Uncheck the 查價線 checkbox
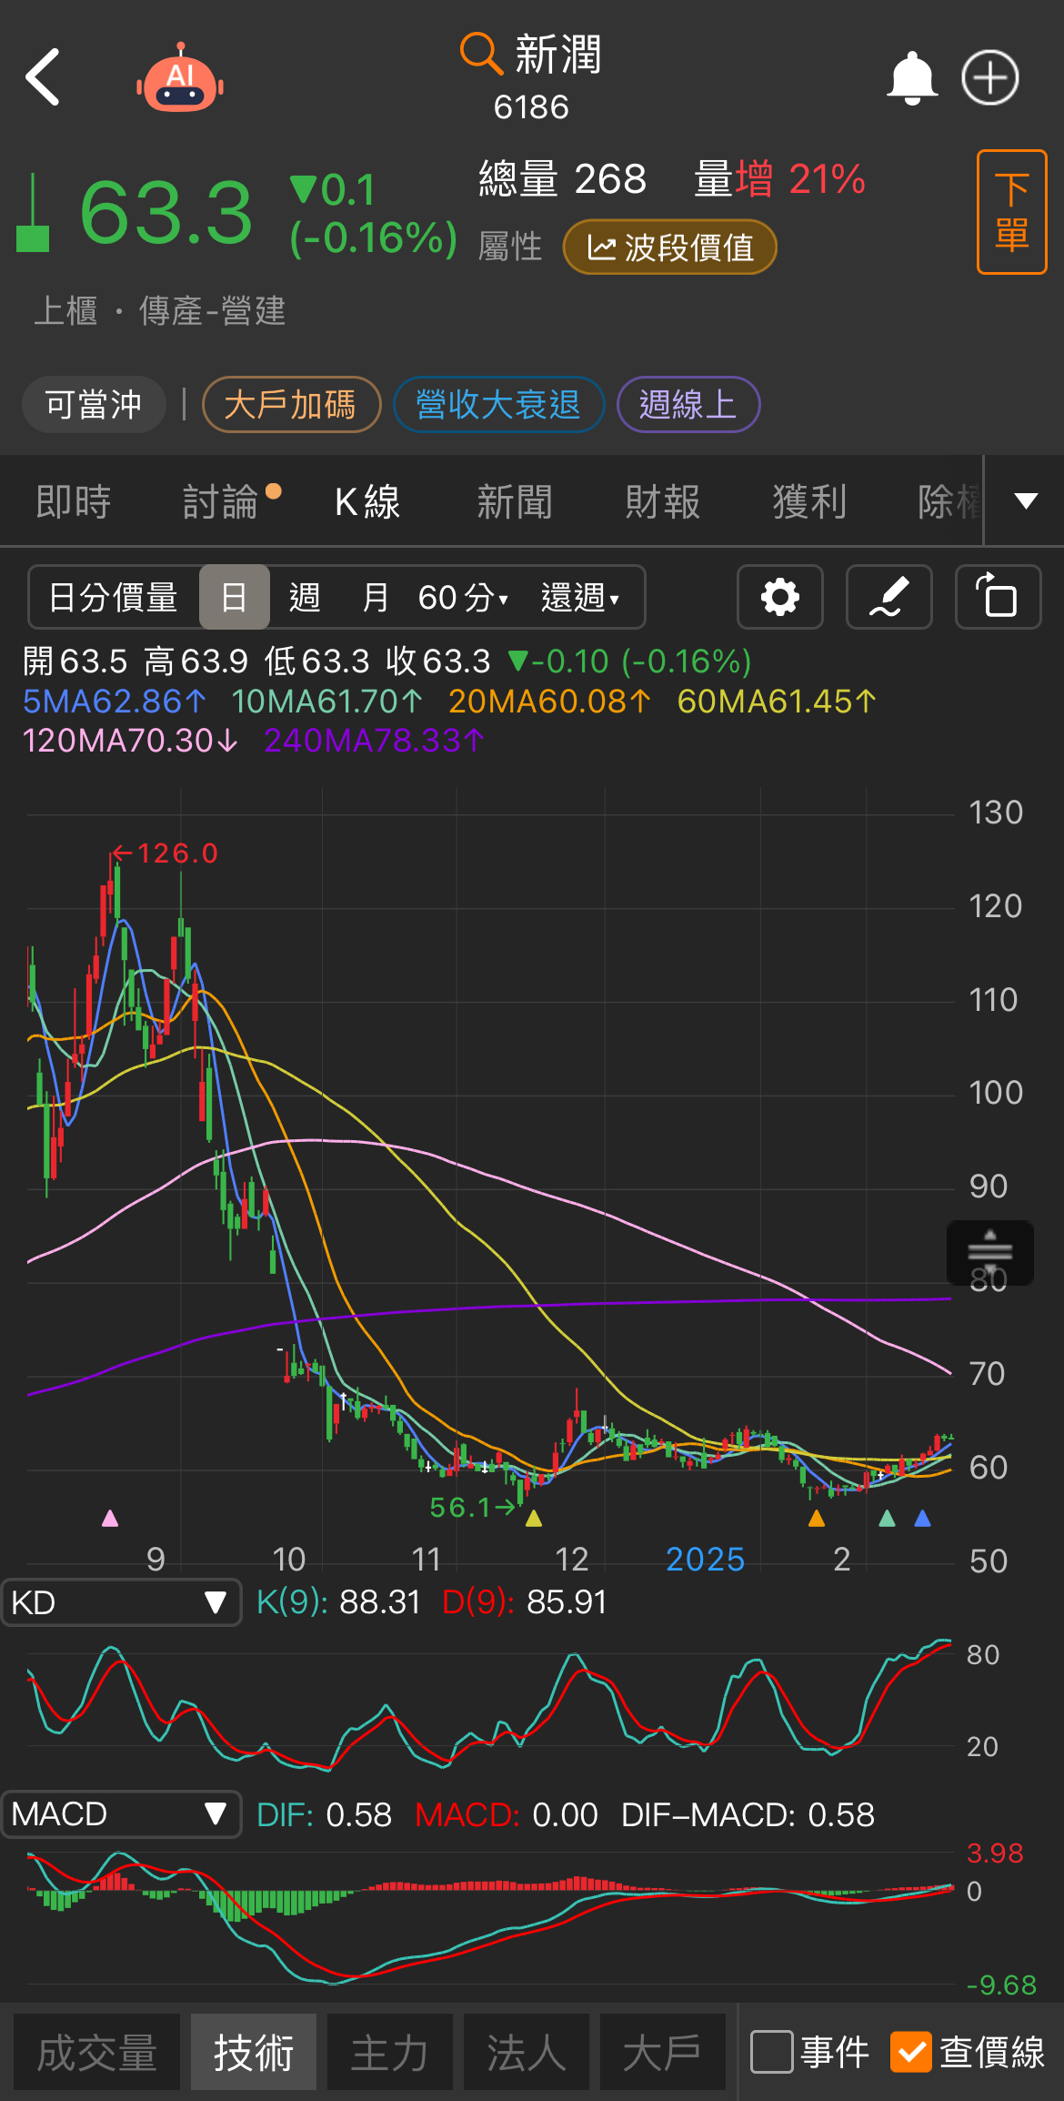 (x=910, y=2052)
